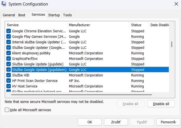181x128 pixels.
Task: Click Microsoft Corporation cell for Služba HID
Action: [x=86, y=75]
